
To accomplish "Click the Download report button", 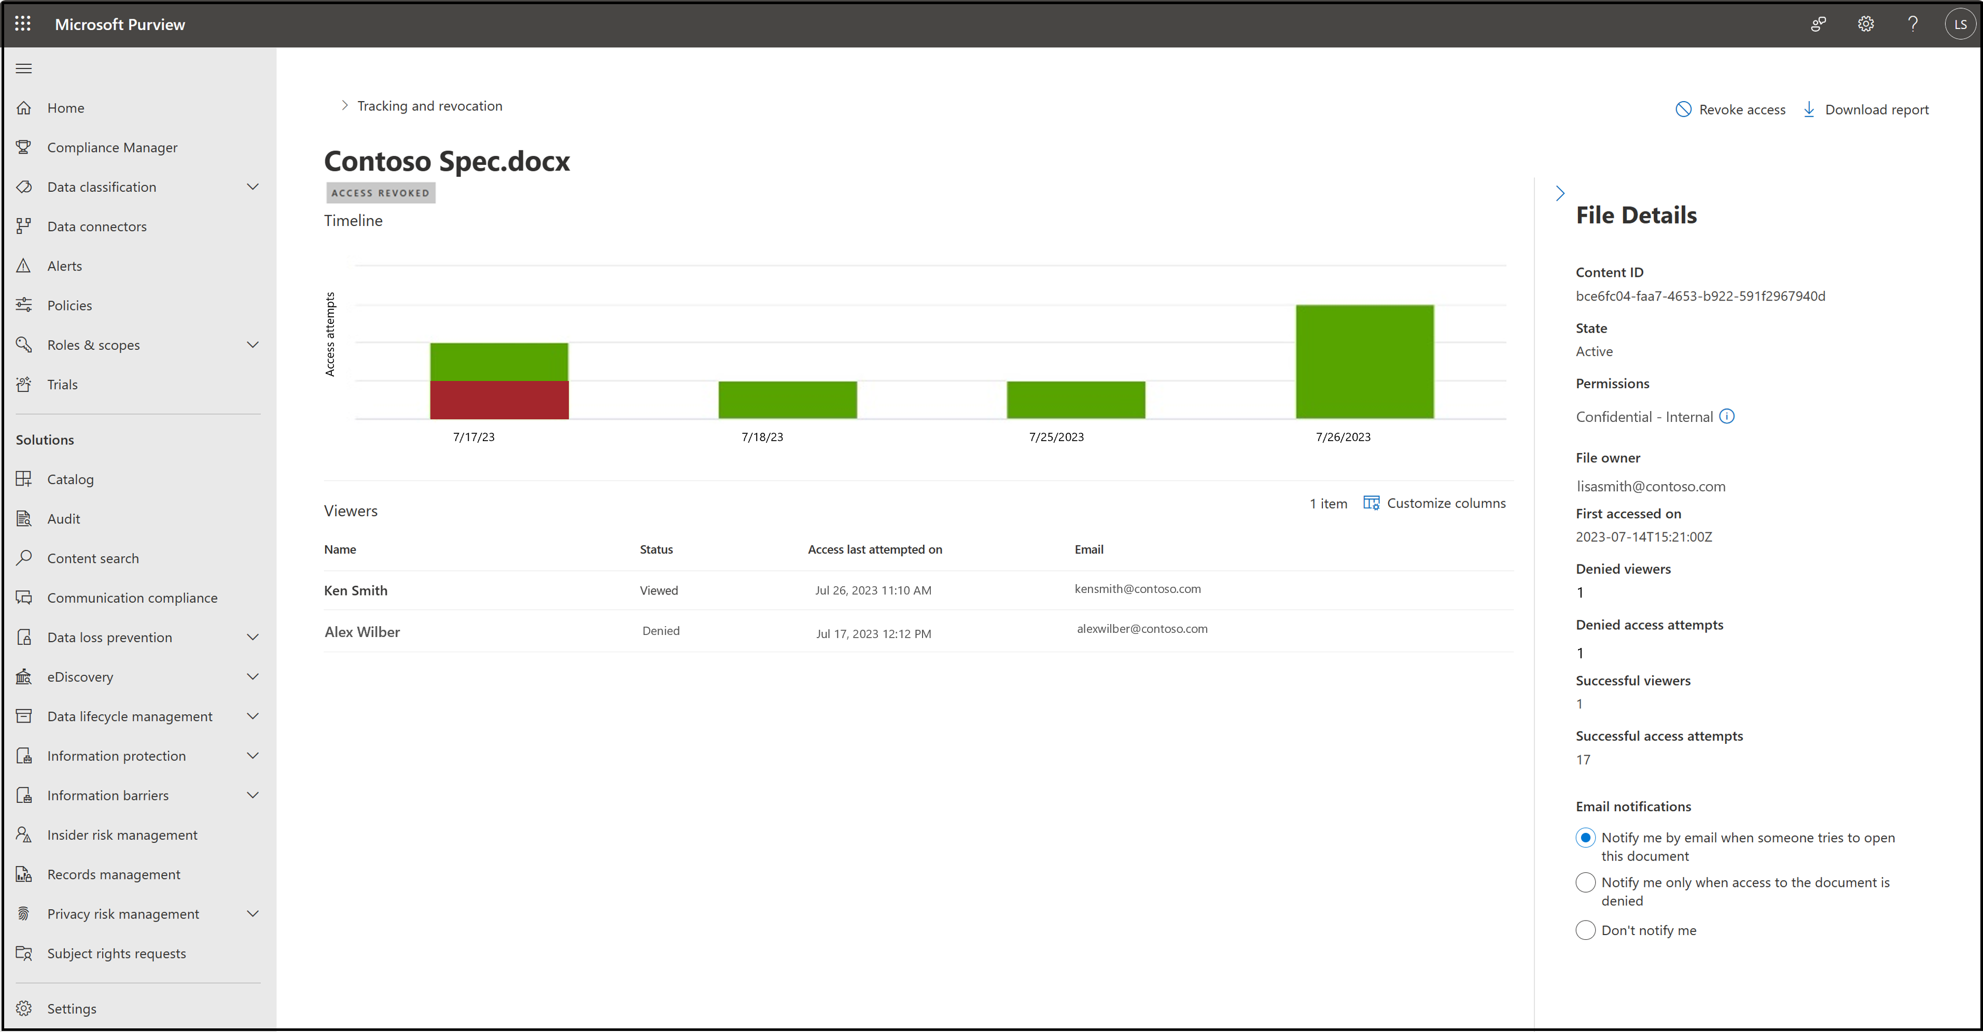I will click(1865, 109).
